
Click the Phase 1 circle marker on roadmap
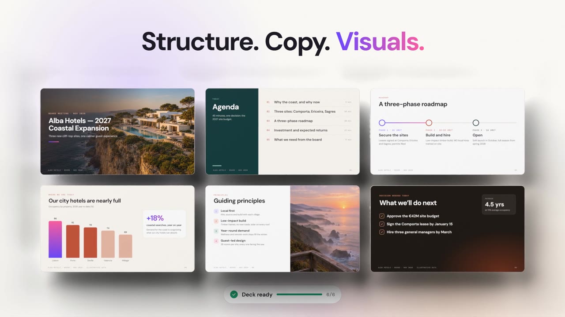coord(382,123)
